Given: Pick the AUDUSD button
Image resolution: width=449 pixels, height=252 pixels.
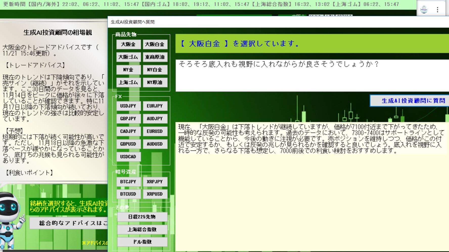Looking at the screenshot, I should pos(155,144).
